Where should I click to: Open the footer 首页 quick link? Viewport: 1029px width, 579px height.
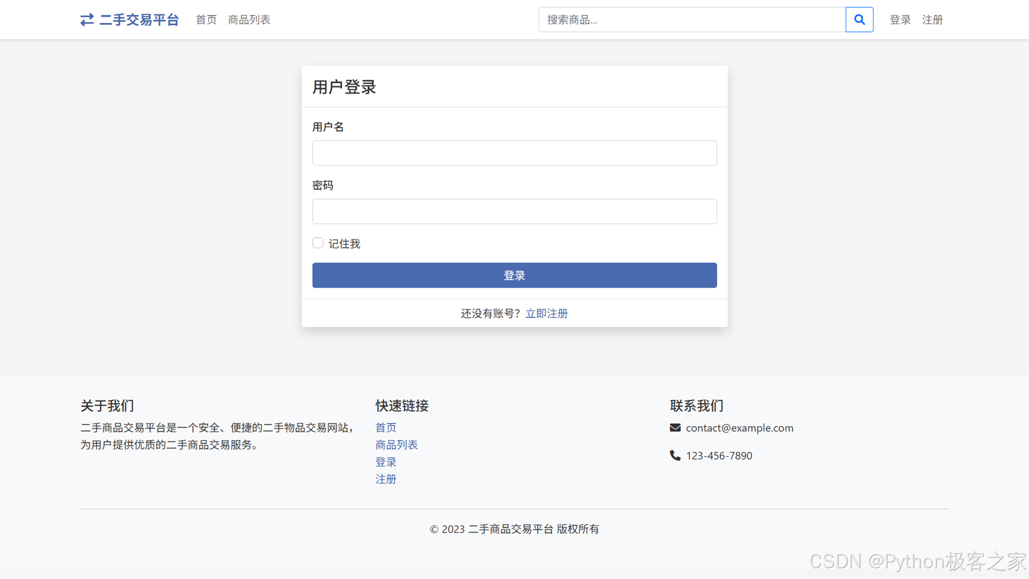click(x=386, y=428)
